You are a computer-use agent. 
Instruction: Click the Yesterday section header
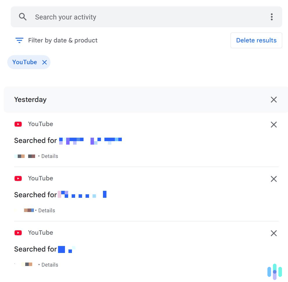tap(30, 99)
